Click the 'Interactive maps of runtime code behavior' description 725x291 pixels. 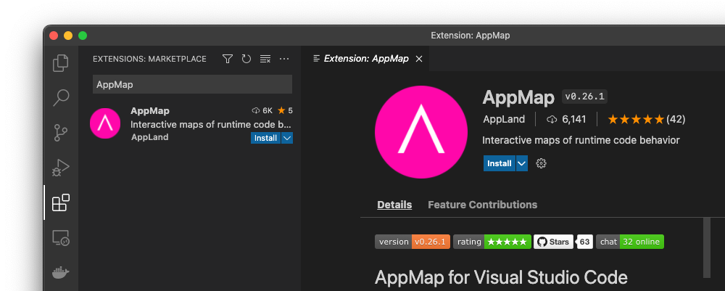(x=581, y=140)
